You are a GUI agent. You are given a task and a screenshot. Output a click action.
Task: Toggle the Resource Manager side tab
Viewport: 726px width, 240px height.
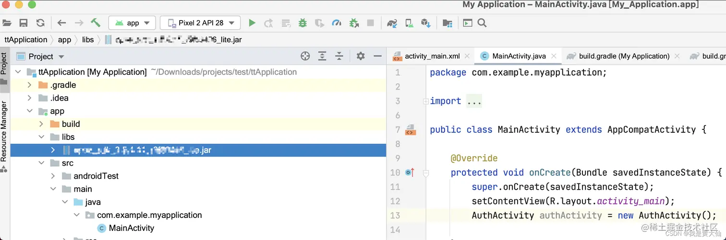4,137
